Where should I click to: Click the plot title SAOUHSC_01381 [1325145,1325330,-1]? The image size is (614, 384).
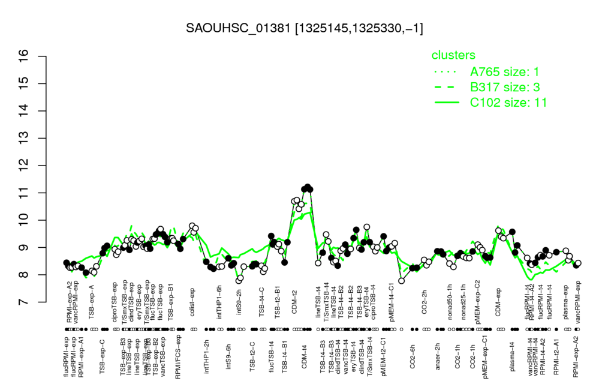(x=304, y=28)
